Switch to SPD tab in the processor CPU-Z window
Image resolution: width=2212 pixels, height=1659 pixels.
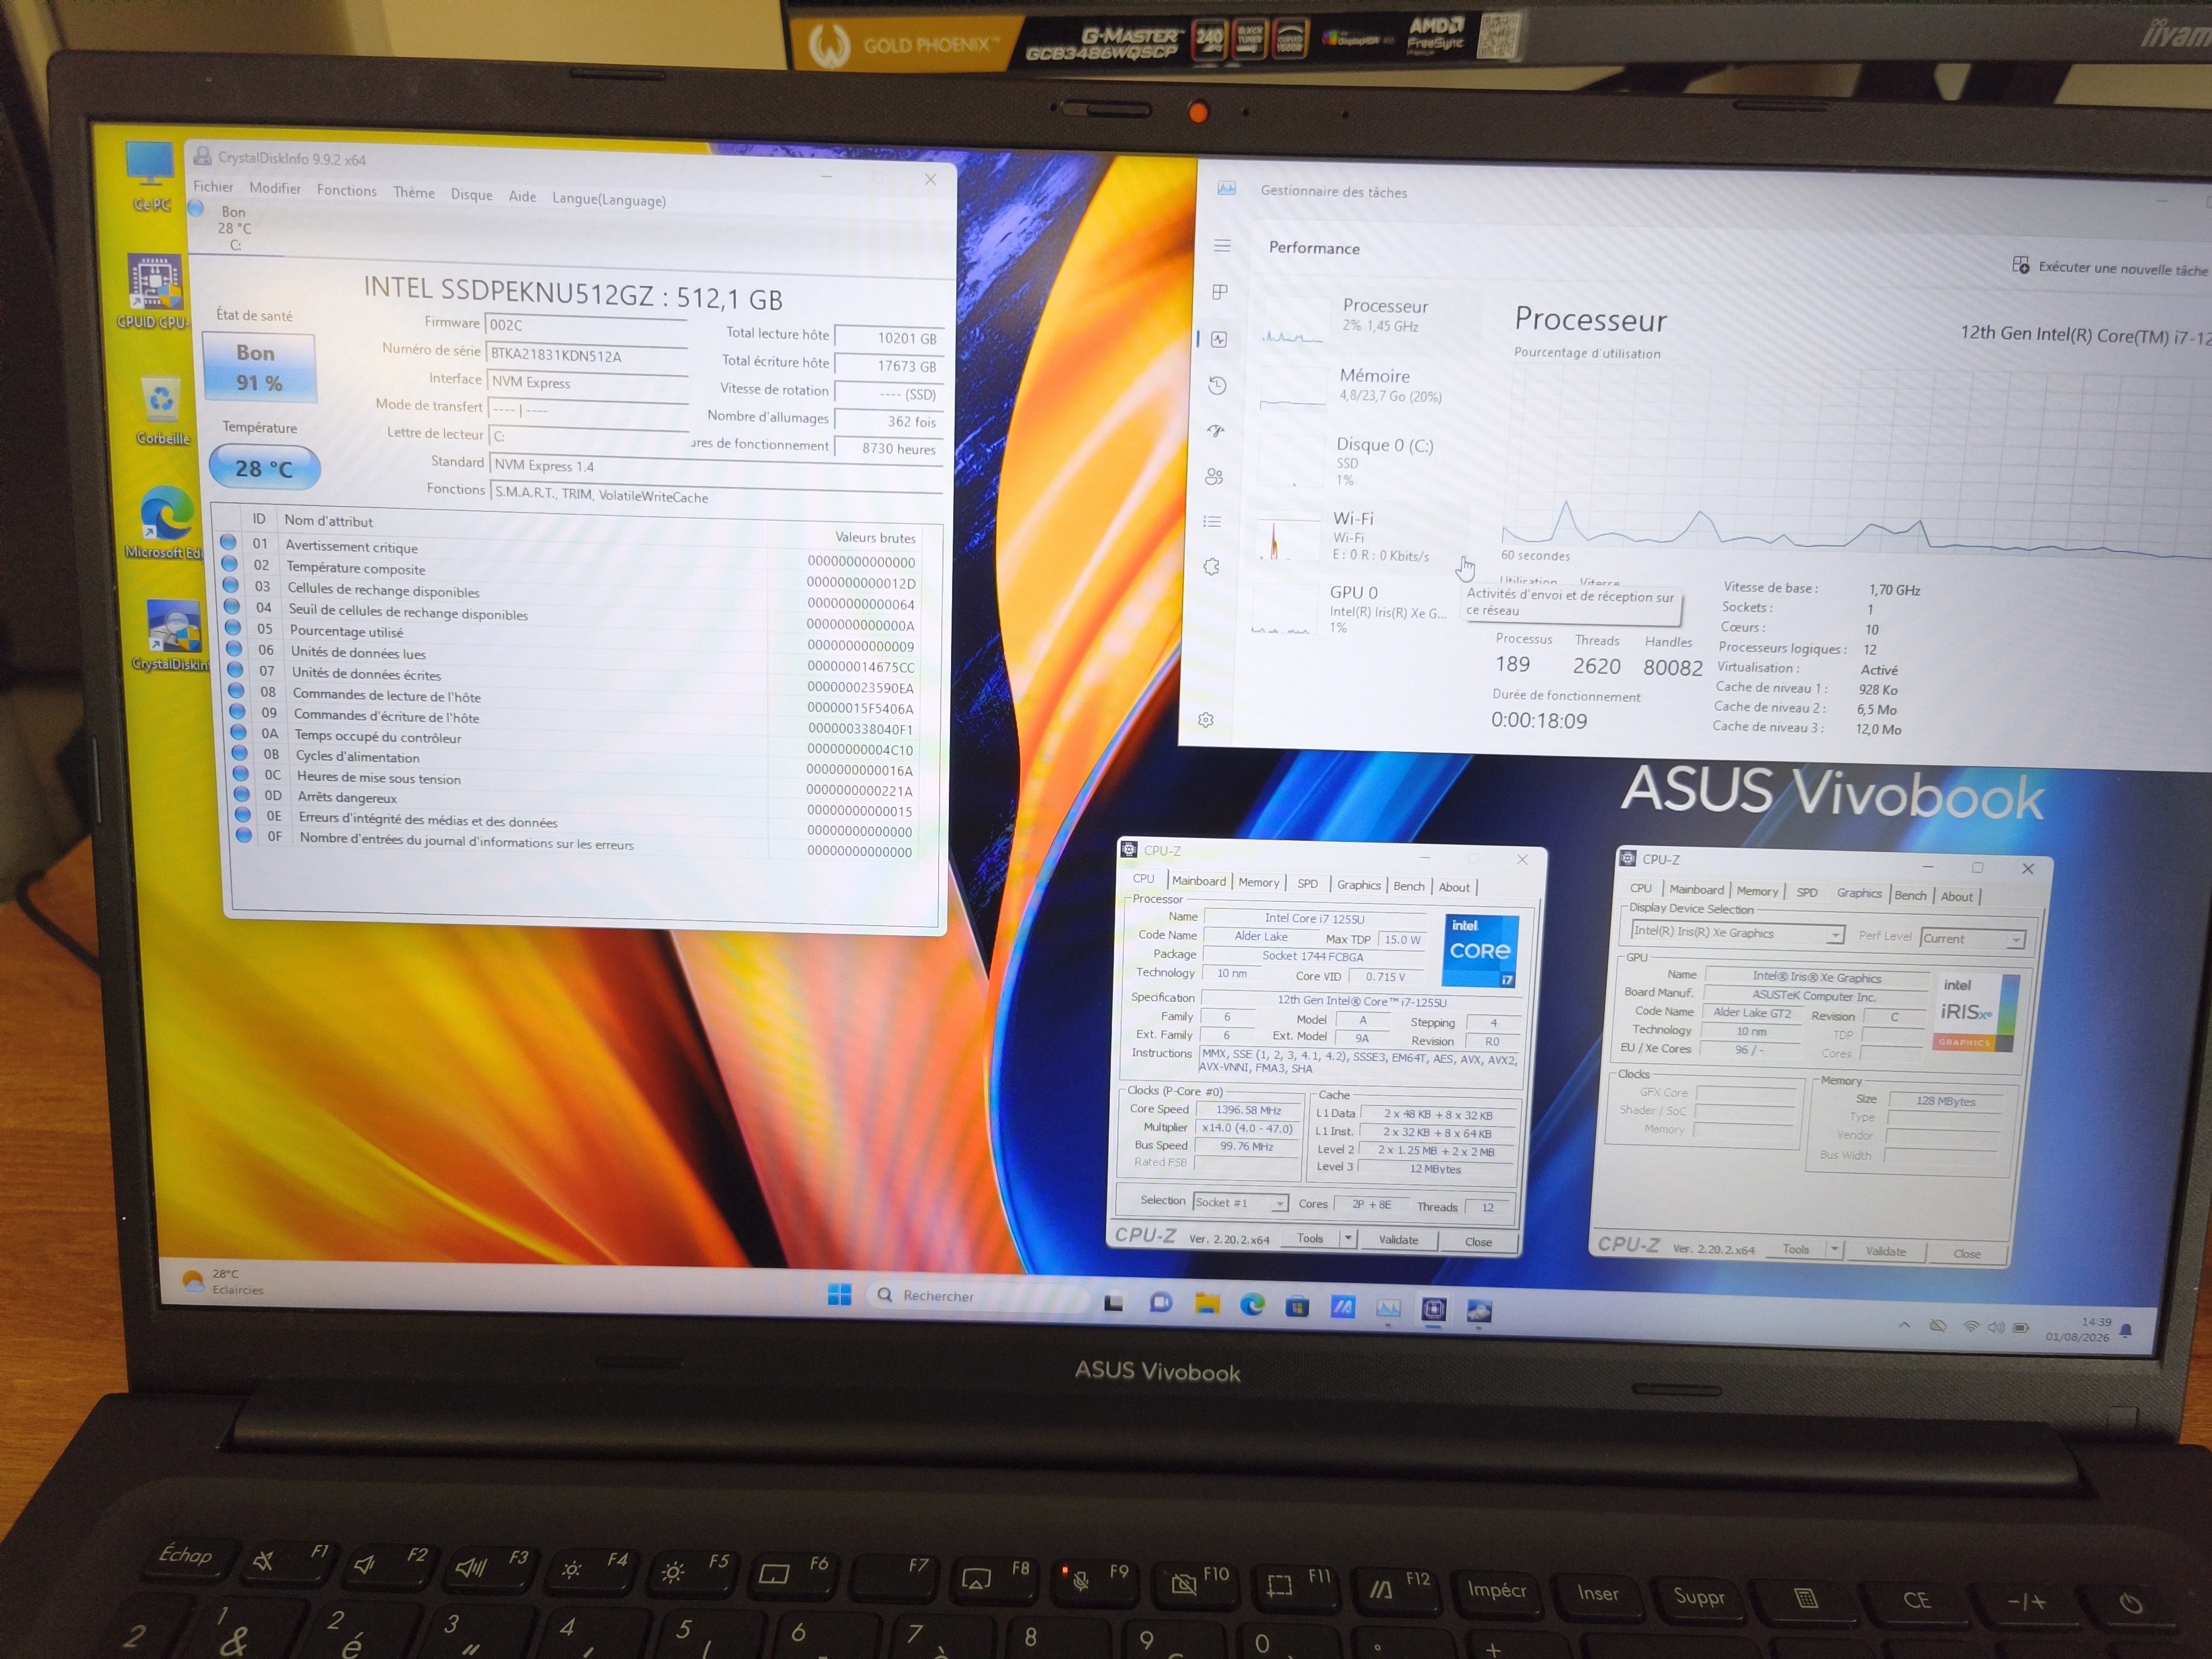pos(1307,884)
